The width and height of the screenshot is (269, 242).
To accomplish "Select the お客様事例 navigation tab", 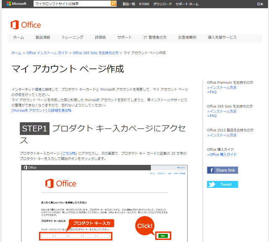I will coord(187,37).
